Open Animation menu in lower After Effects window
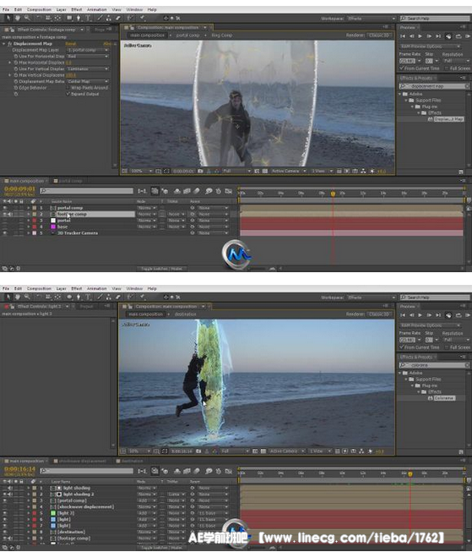The height and width of the screenshot is (552, 472). (x=97, y=288)
